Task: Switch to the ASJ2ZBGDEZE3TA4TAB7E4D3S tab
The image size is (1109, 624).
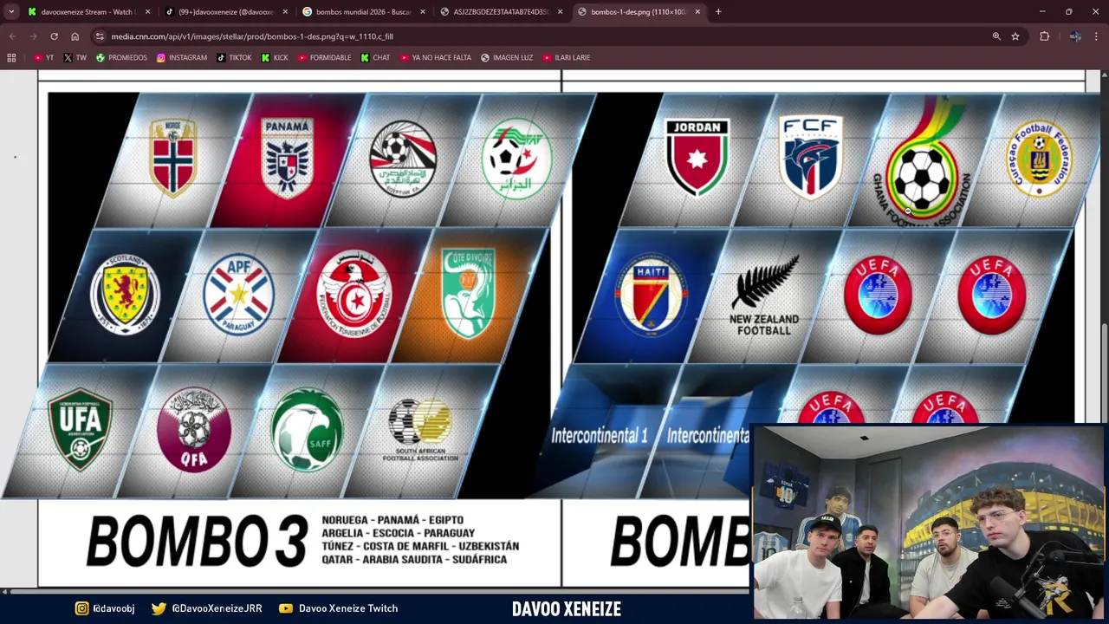Action: click(500, 12)
